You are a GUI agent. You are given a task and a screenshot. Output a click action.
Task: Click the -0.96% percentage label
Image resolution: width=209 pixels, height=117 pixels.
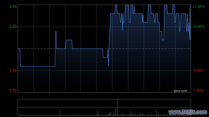coord(198,71)
